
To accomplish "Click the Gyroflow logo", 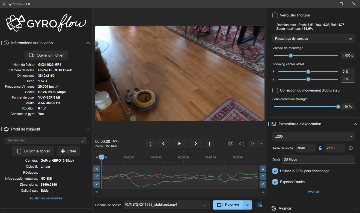I will [46, 23].
